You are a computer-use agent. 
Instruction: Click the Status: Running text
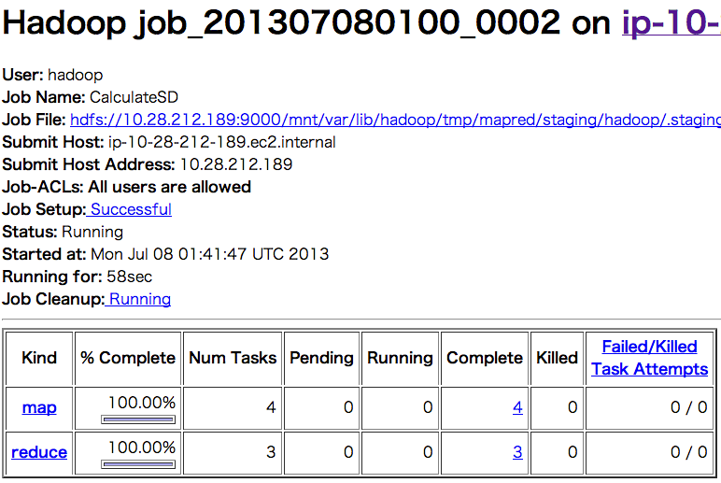pyautogui.click(x=63, y=232)
